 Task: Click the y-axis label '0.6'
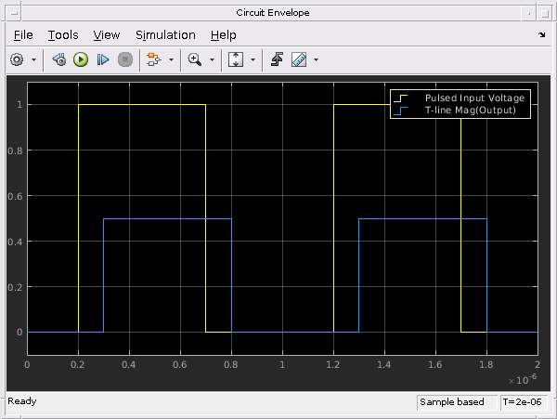15,196
